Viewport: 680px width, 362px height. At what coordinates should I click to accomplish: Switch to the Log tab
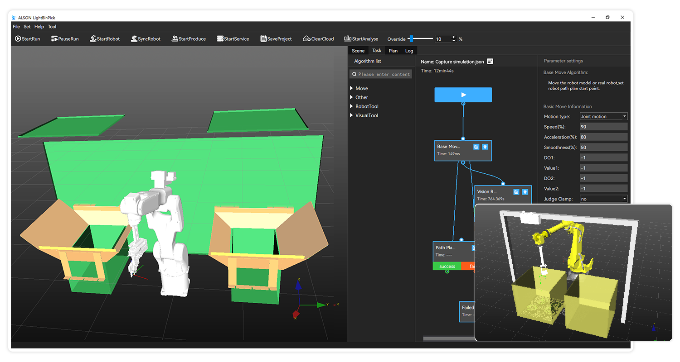[x=409, y=50]
